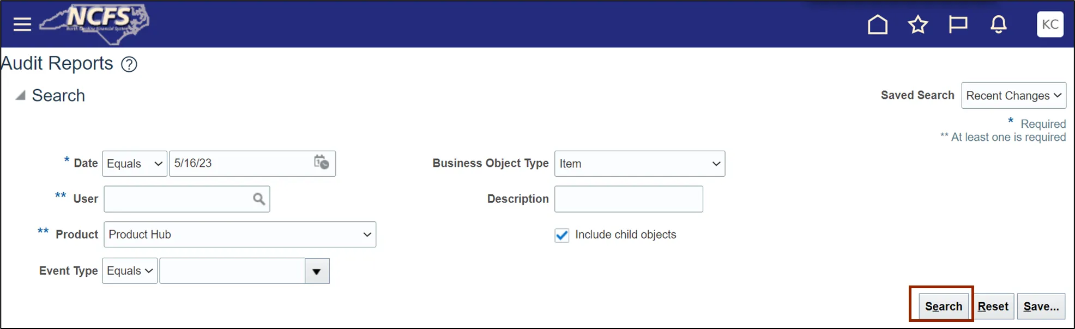The width and height of the screenshot is (1075, 329).
Task: Collapse the Search section
Action: [21, 96]
